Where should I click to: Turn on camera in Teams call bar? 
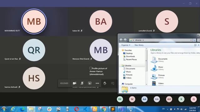pos(74,83)
